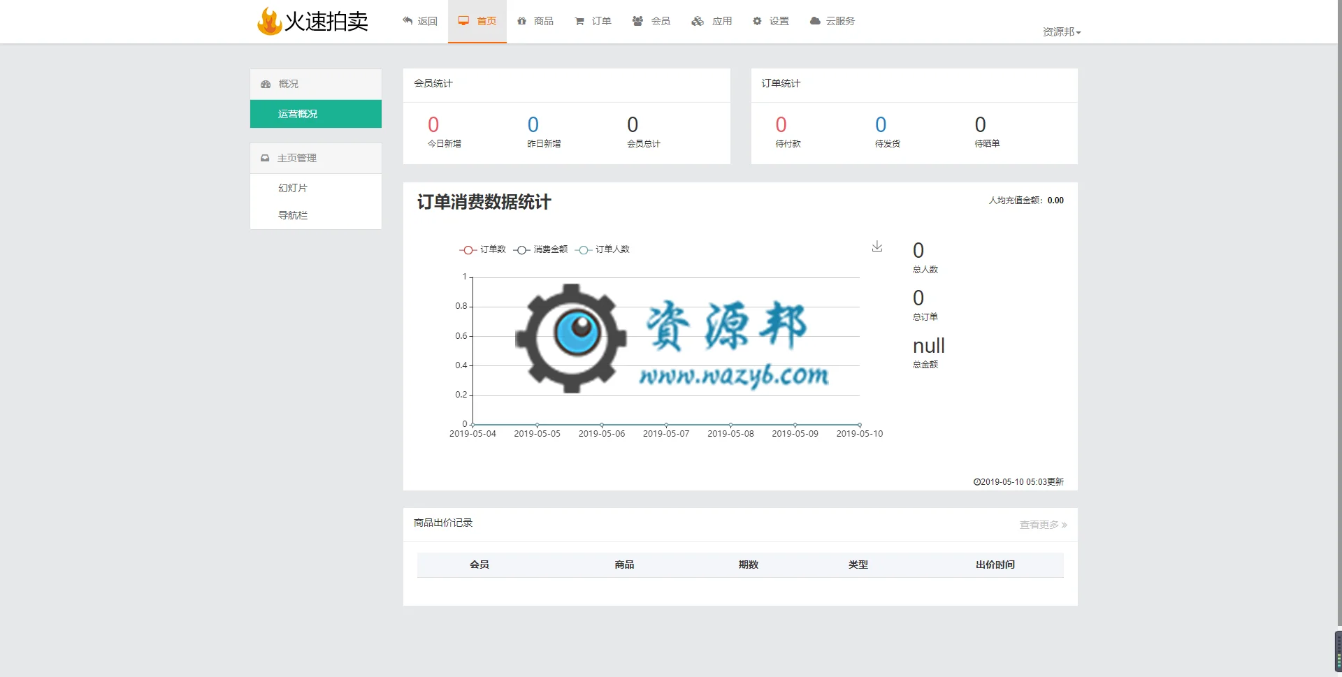
Task: Click the 返回 back arrow icon
Action: pyautogui.click(x=407, y=21)
